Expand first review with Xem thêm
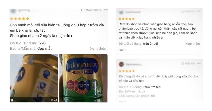This screenshot has width=212, height=111. (99, 49)
